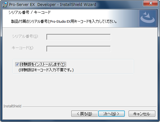Proceed with the 次へ(N) button
Viewport: 160px width, 122px height.
click(x=111, y=114)
